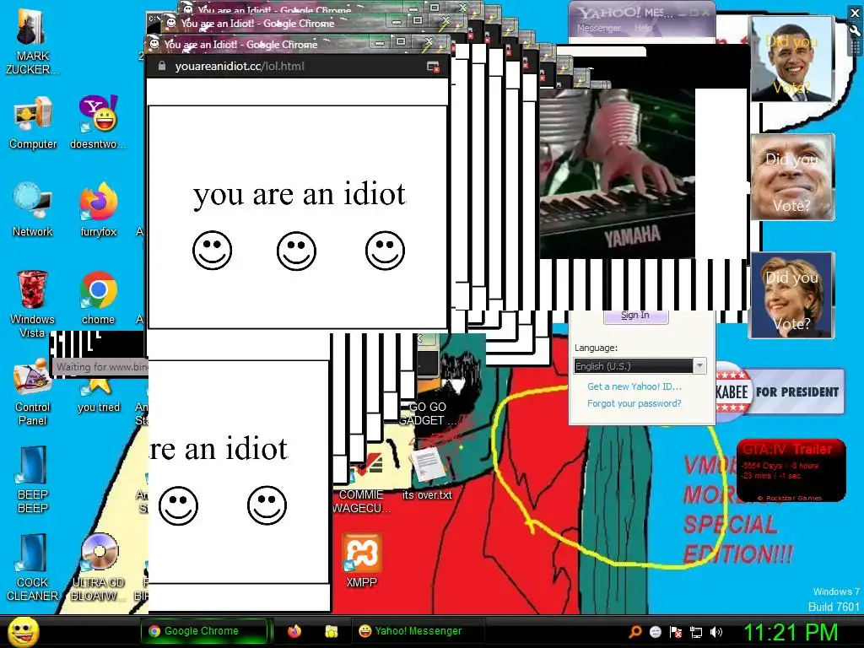This screenshot has height=648, width=864.
Task: Open the Computer desktop icon
Action: click(x=33, y=122)
